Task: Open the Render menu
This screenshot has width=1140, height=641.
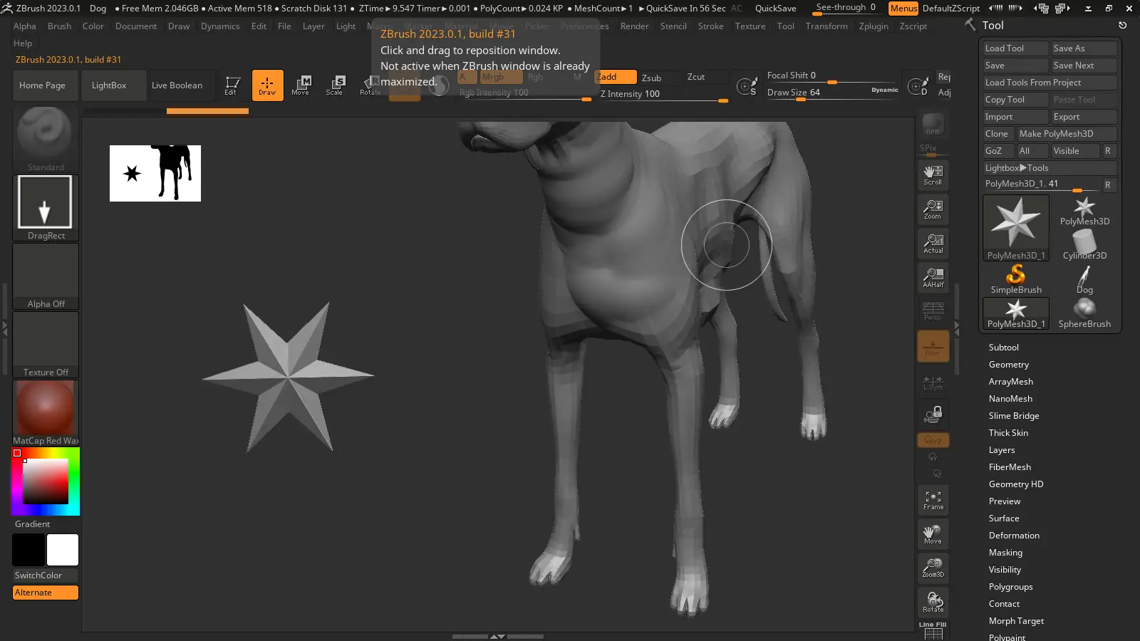Action: pos(634,26)
